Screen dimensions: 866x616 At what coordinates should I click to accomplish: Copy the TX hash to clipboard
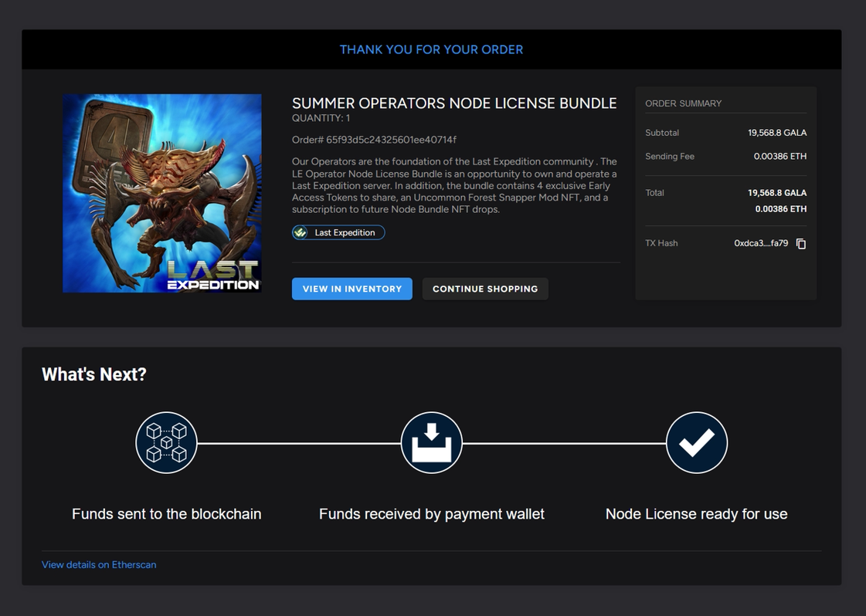(801, 243)
